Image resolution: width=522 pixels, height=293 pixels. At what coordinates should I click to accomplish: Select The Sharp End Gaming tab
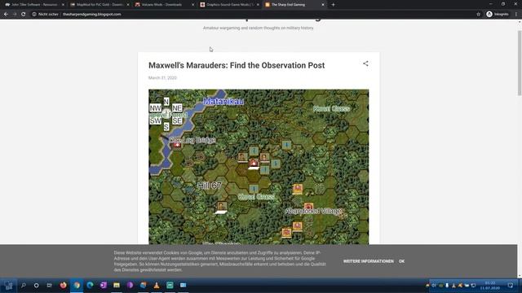click(294, 5)
